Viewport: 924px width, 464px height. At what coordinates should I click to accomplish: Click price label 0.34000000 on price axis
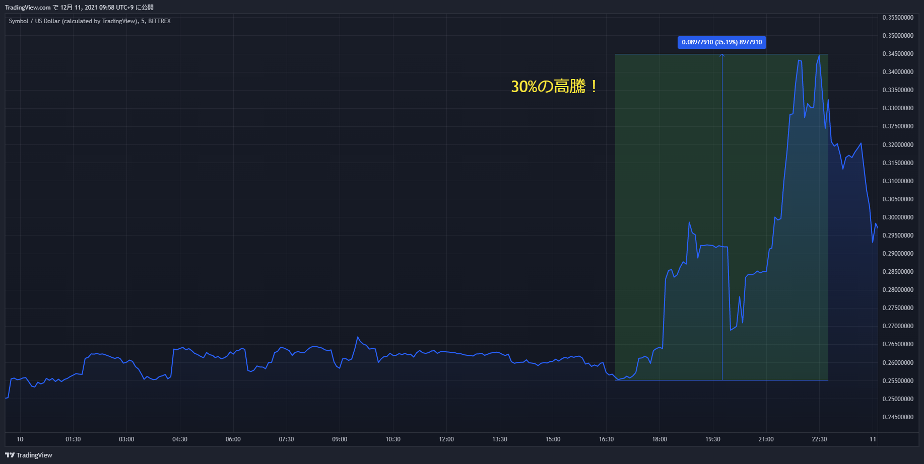(x=898, y=72)
